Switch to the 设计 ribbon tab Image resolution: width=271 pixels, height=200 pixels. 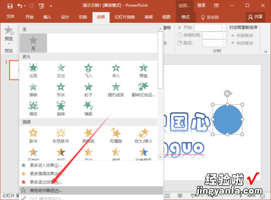65,17
